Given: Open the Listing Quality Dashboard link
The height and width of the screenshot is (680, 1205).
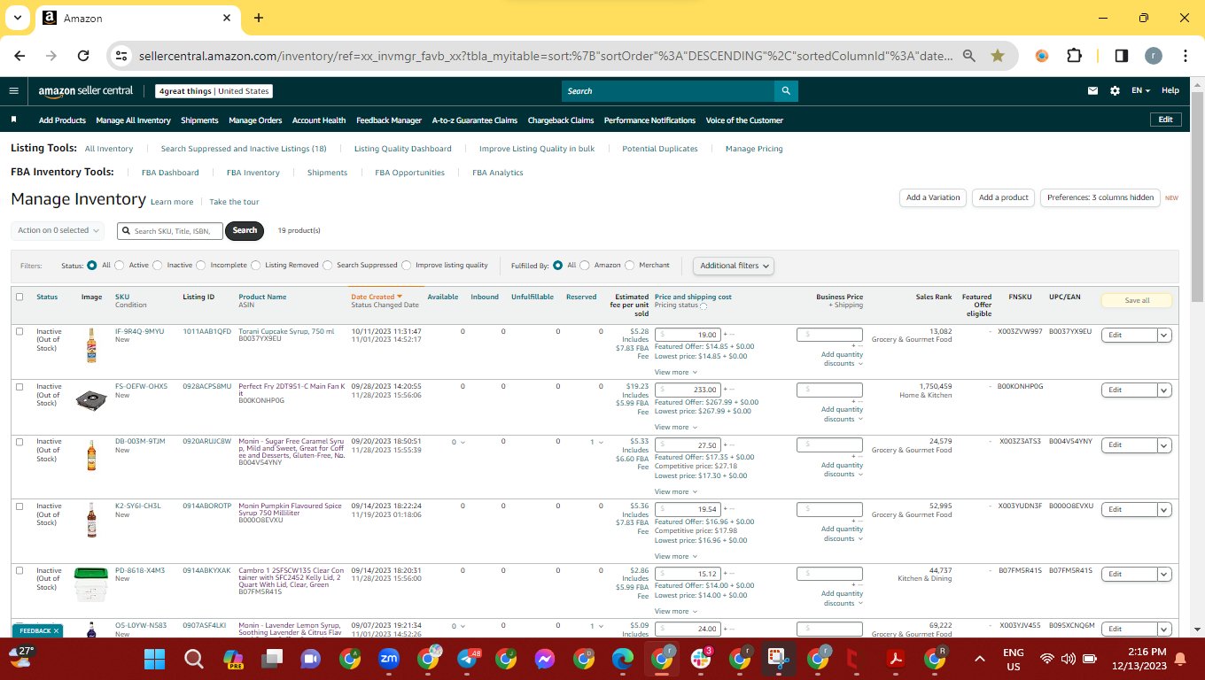Looking at the screenshot, I should pos(403,149).
